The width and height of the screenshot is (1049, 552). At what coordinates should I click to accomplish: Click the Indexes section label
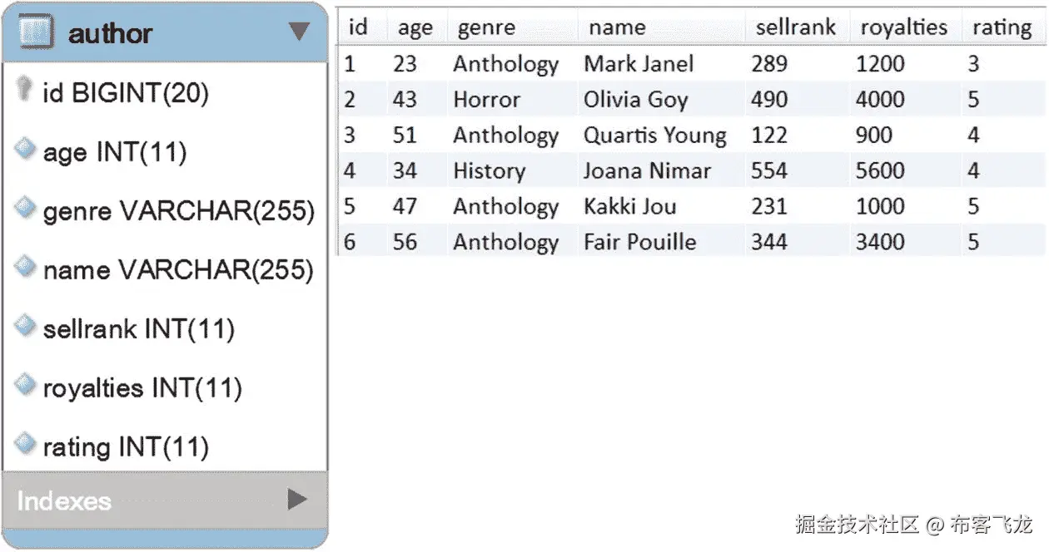point(64,500)
